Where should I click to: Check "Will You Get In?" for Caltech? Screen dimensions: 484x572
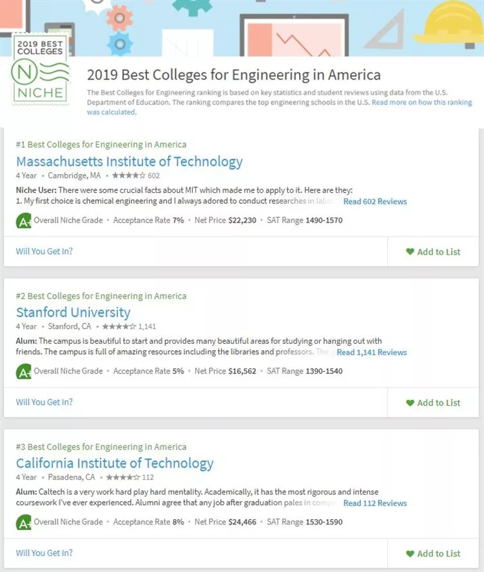coord(44,553)
